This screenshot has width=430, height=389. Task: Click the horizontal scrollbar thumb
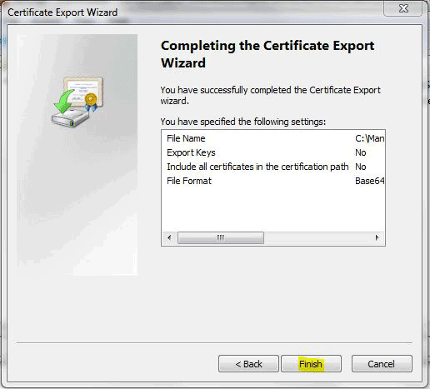tap(221, 237)
